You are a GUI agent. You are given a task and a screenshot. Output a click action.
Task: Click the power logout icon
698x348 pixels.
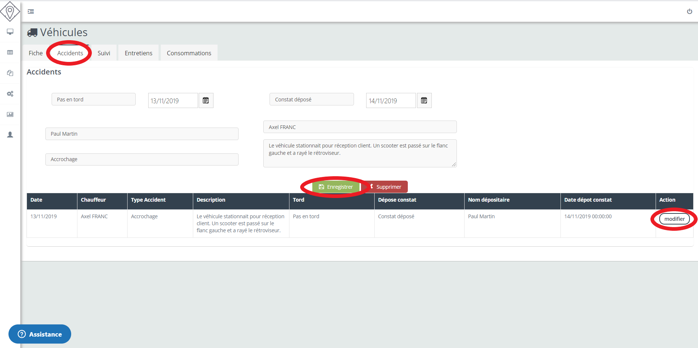click(689, 11)
